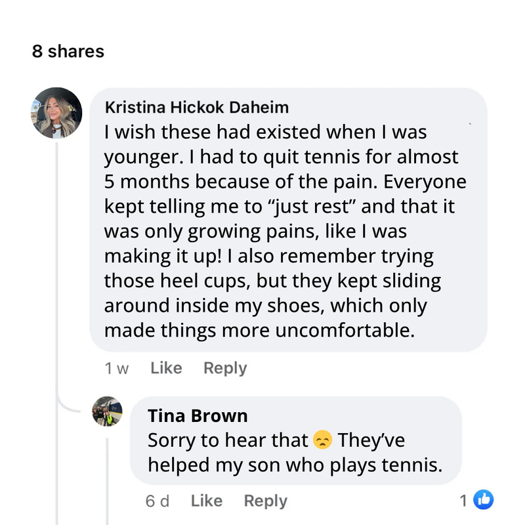This screenshot has width=525, height=525.
Task: Open the reaction count of 1
Action: coord(463,501)
